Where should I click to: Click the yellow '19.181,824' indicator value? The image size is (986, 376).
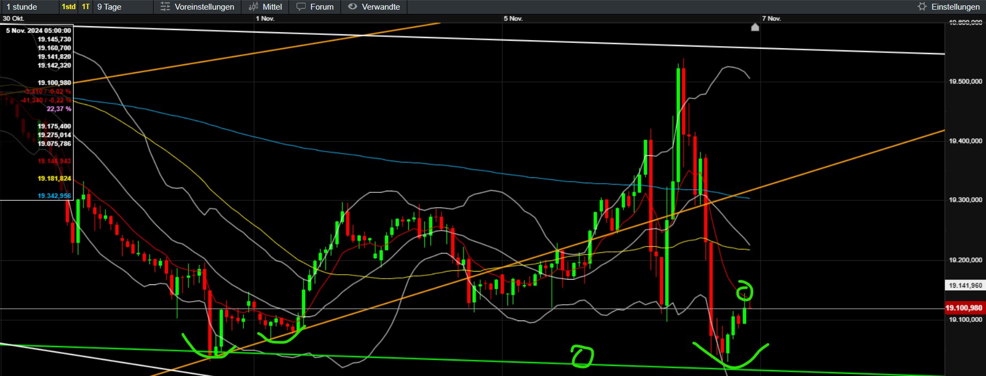54,178
